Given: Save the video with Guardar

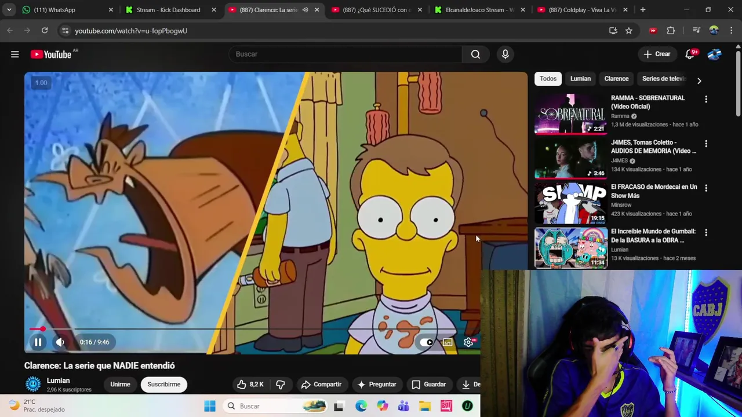Looking at the screenshot, I should 429,385.
